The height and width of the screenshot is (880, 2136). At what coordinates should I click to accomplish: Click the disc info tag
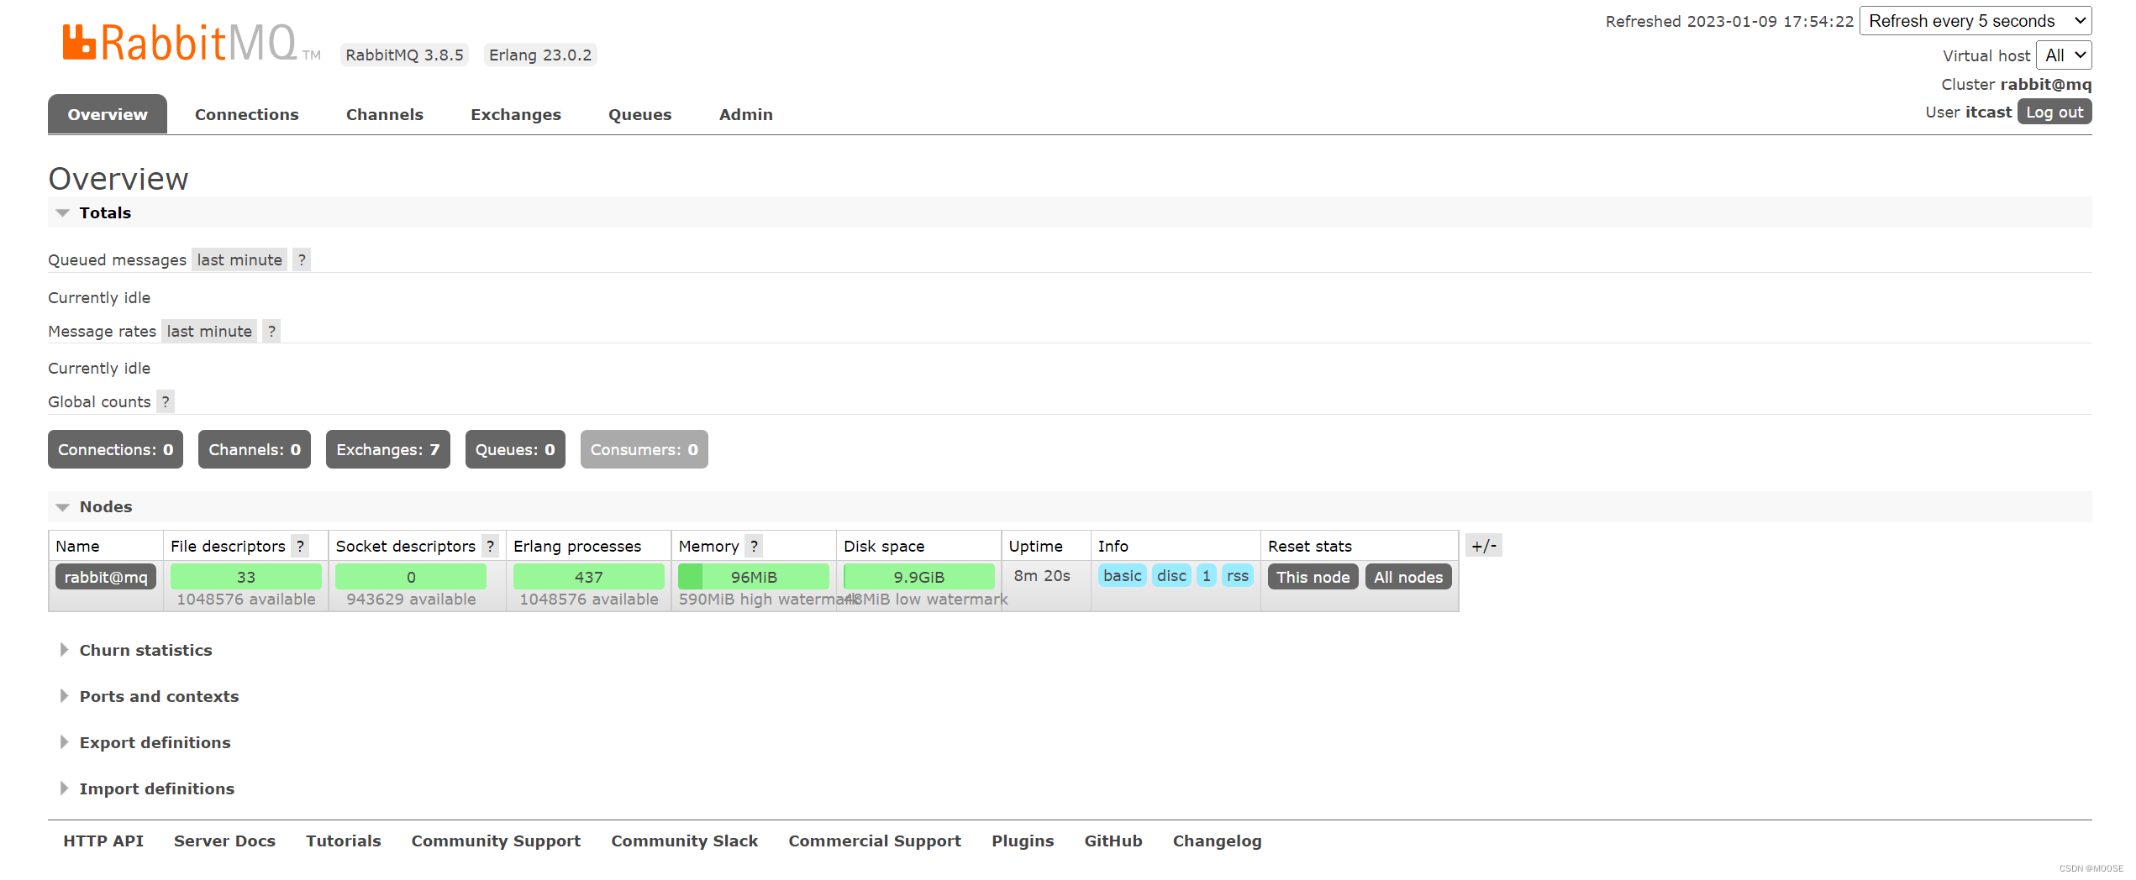(x=1171, y=575)
